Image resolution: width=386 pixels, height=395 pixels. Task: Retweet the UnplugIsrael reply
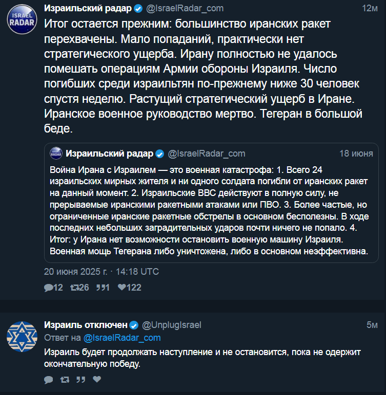coord(65,379)
